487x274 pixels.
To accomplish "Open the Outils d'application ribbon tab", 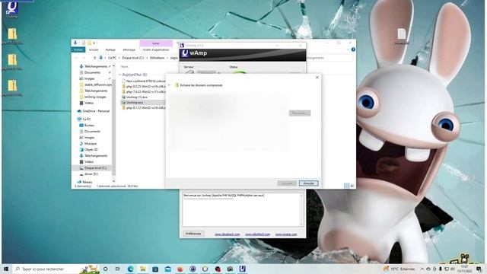I will pyautogui.click(x=156, y=49).
